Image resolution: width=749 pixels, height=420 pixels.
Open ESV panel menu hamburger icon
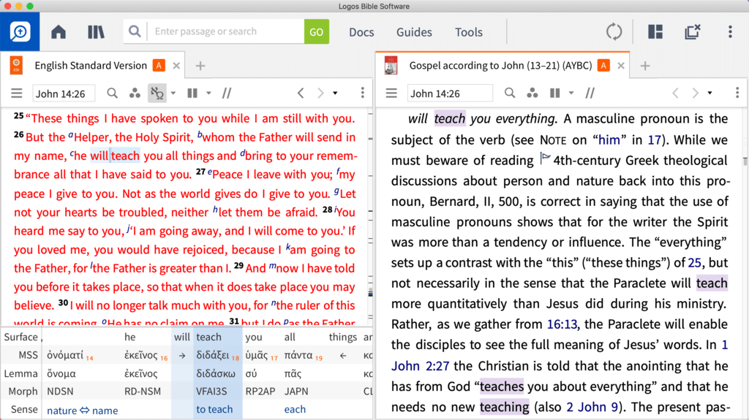coord(17,93)
